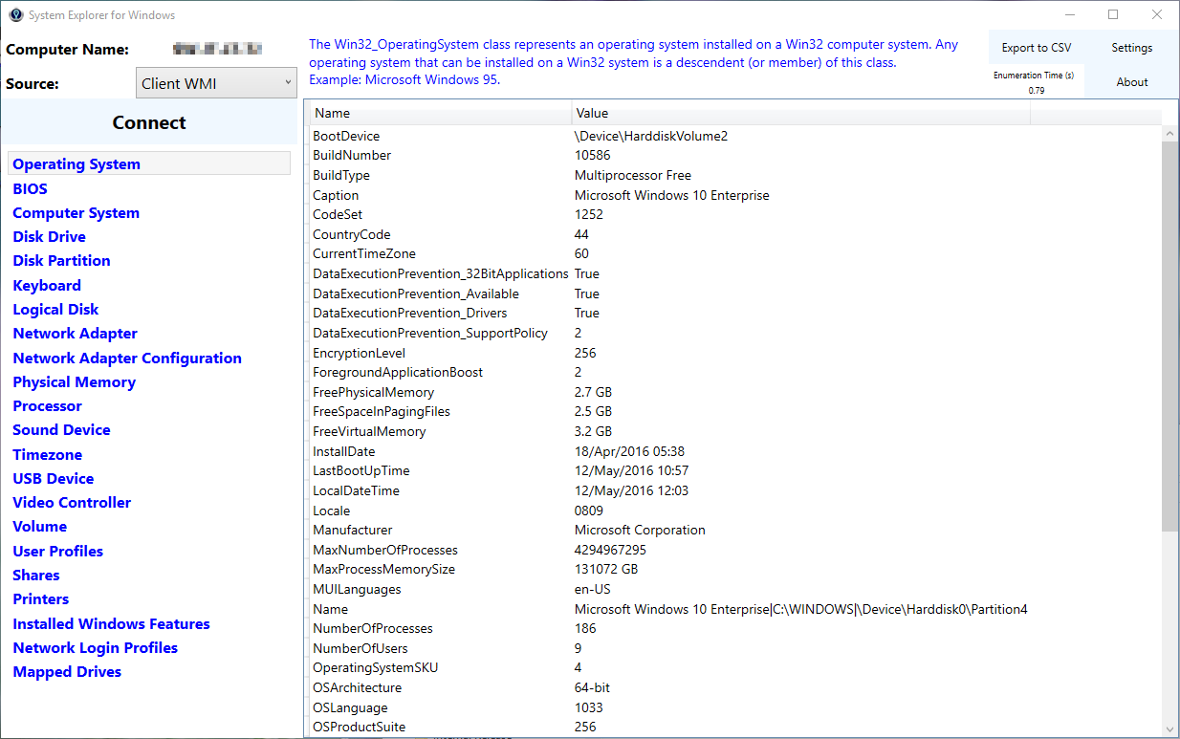Select BIOS in the category list
Viewport: 1180px width, 739px height.
(x=30, y=189)
